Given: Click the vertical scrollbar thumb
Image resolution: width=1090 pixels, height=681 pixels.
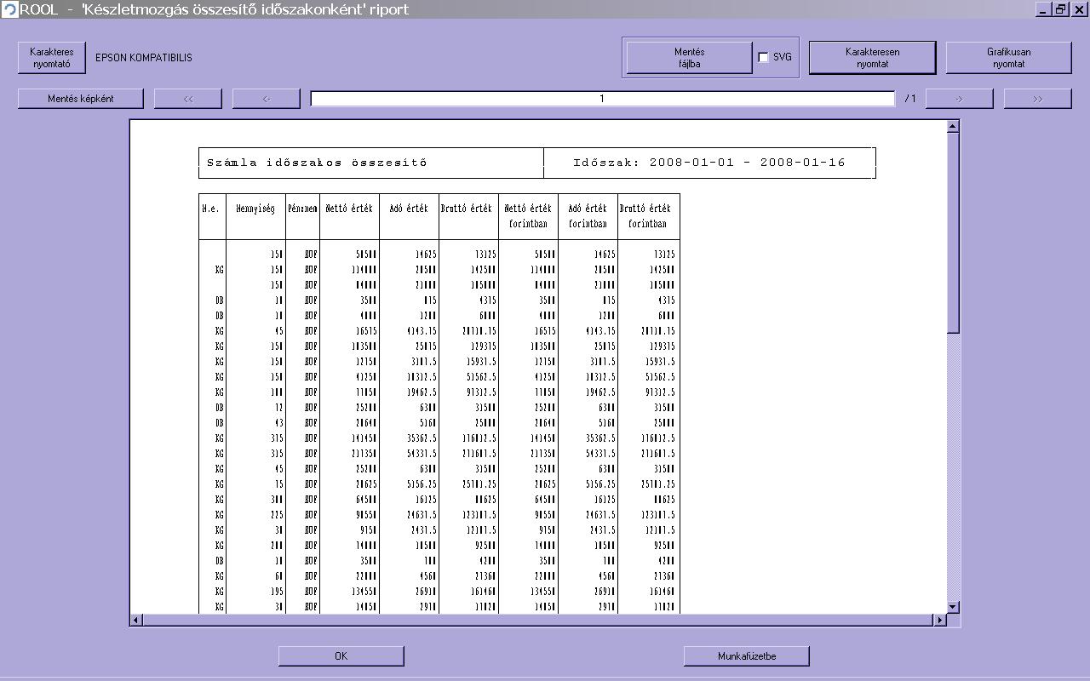Looking at the screenshot, I should pos(953,232).
